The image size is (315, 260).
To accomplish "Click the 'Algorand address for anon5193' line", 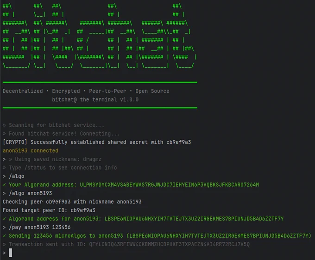I will 143,219.
